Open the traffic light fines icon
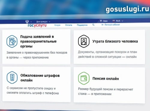150x111 pixels. 12,77
